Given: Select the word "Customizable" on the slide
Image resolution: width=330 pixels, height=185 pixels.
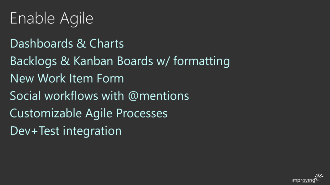Looking at the screenshot, I should coord(46,113).
